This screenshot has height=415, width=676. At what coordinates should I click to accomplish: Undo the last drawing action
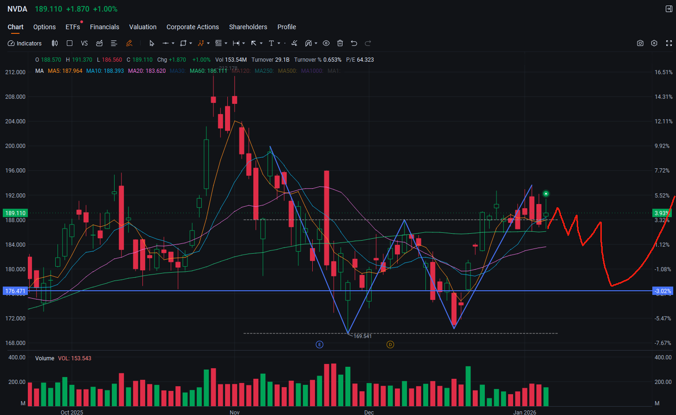pyautogui.click(x=354, y=43)
